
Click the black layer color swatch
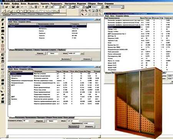click(90, 7)
